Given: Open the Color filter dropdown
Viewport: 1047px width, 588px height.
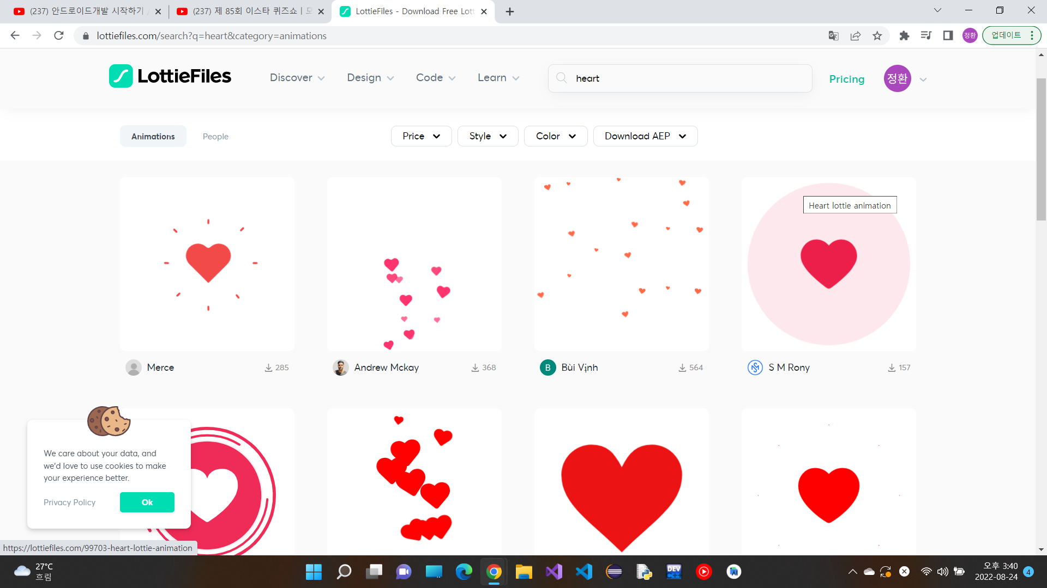Looking at the screenshot, I should click(x=555, y=136).
